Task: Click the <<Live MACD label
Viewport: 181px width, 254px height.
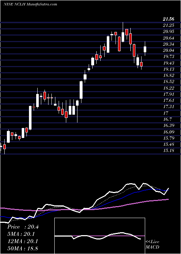Action: [152, 245]
